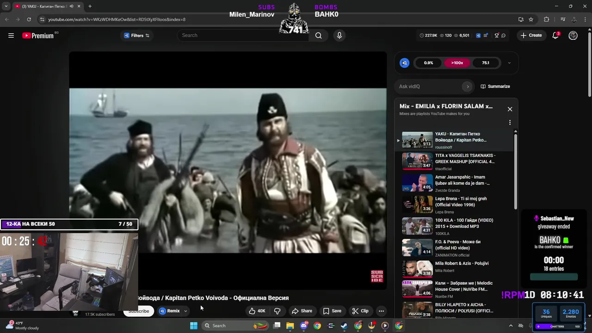Go back with browser arrow
Image resolution: width=592 pixels, height=333 pixels.
pos(6,19)
